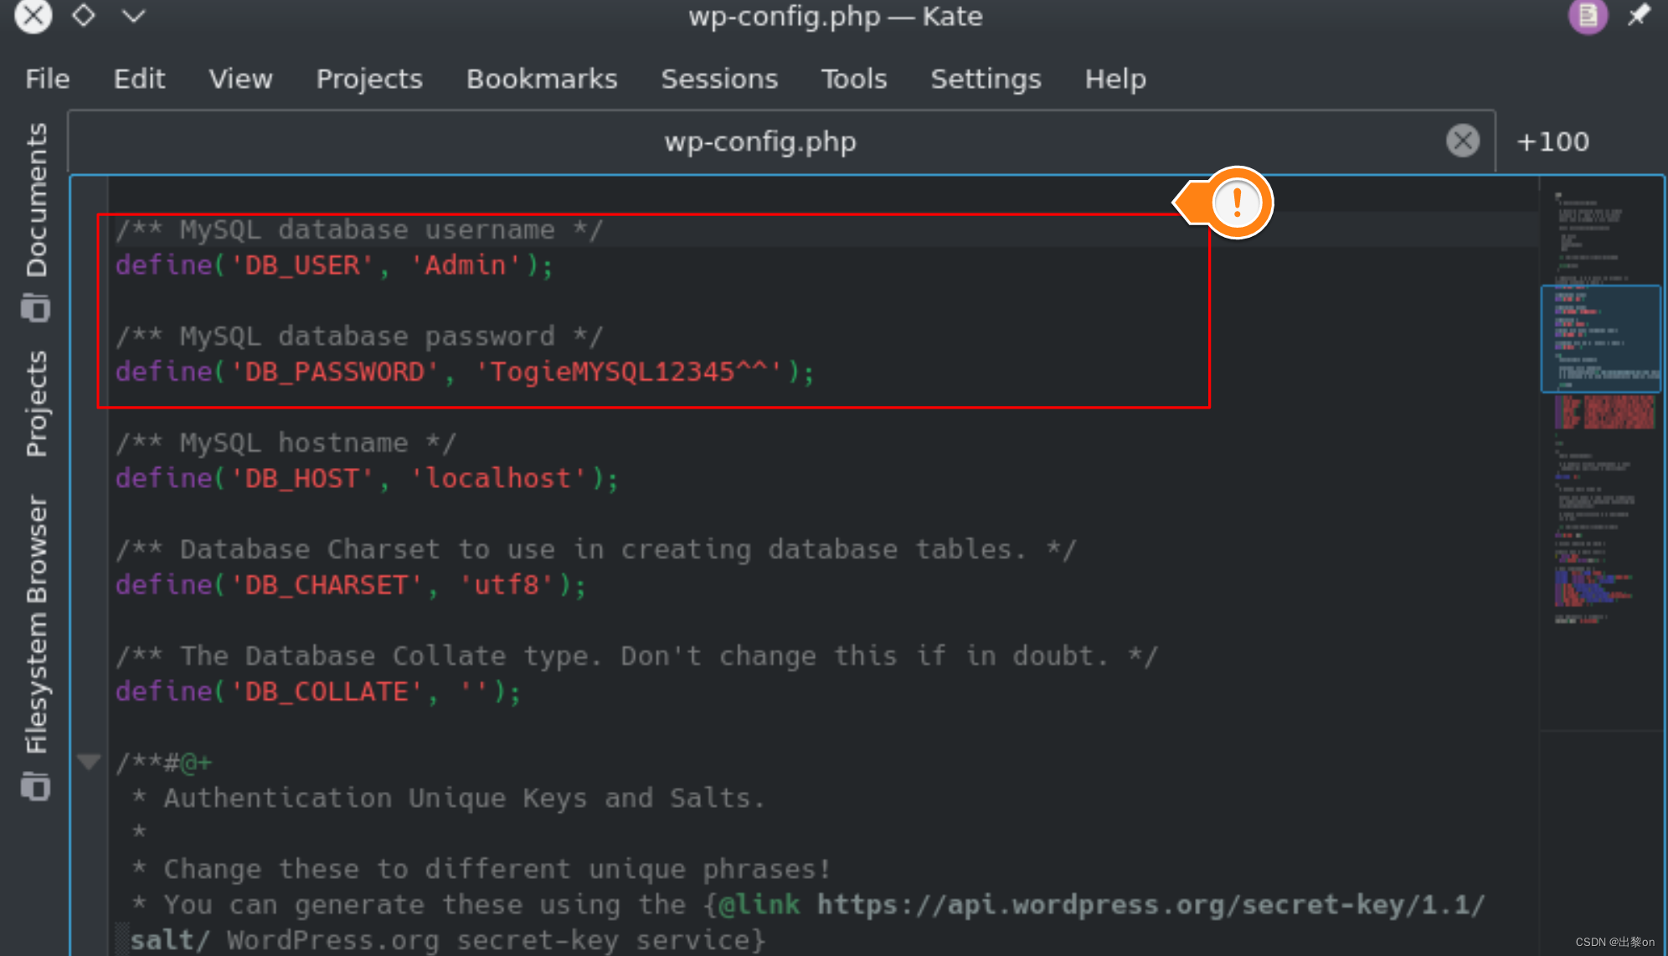The image size is (1668, 956).
Task: Click the filesystem icon below Filesystem Browser label
Action: (x=35, y=786)
